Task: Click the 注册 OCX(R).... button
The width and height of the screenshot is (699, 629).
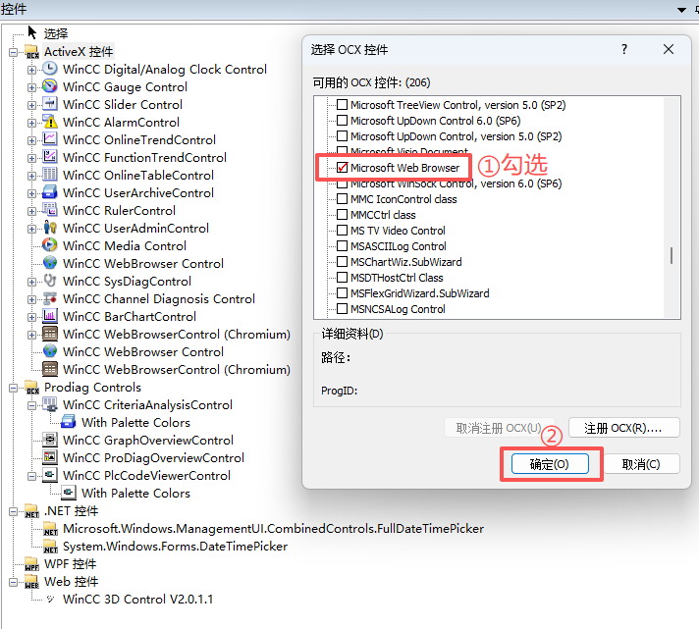Action: [623, 428]
